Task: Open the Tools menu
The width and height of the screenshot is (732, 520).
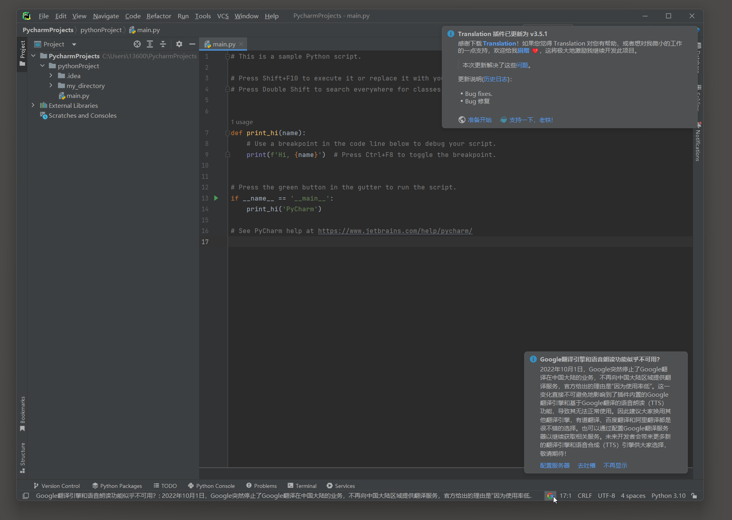Action: [203, 16]
